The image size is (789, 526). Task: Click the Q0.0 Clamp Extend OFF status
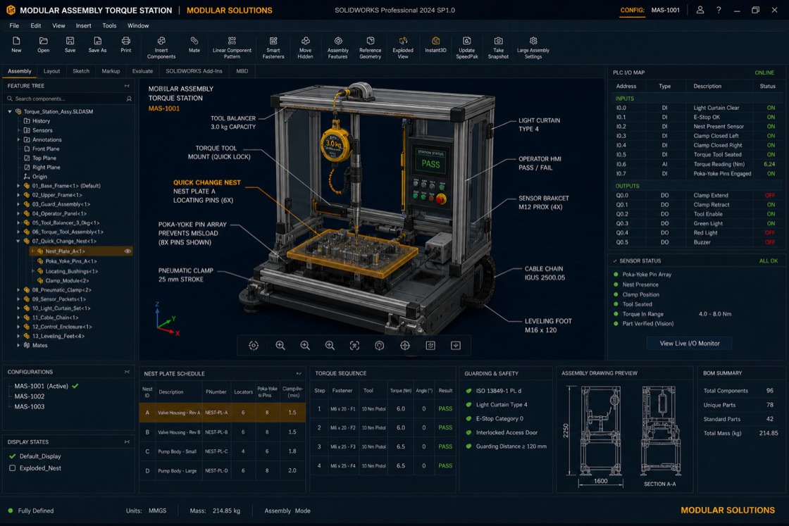click(770, 195)
